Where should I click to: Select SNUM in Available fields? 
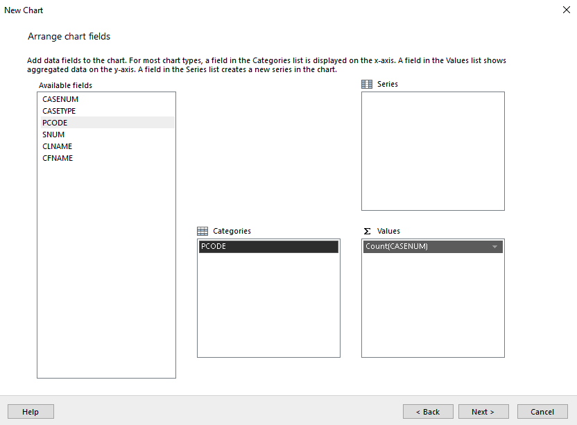click(x=53, y=135)
